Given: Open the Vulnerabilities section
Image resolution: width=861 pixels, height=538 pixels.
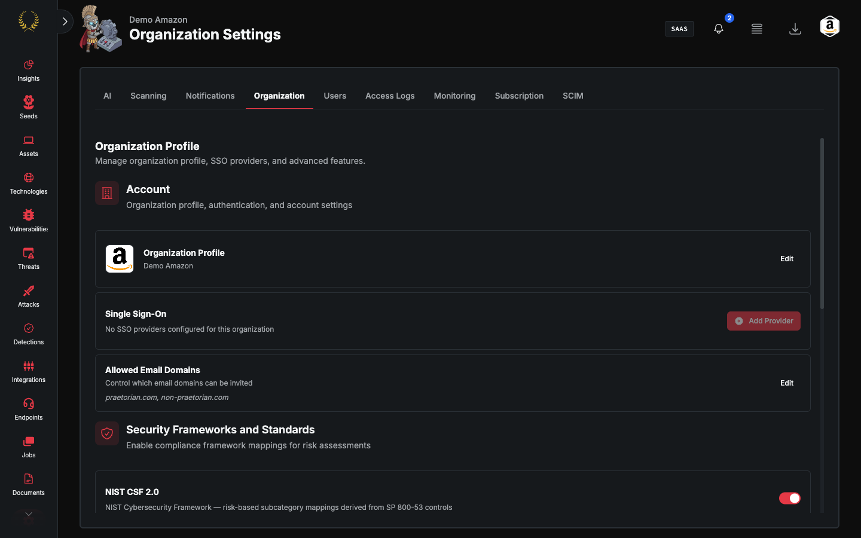Looking at the screenshot, I should click(x=28, y=221).
